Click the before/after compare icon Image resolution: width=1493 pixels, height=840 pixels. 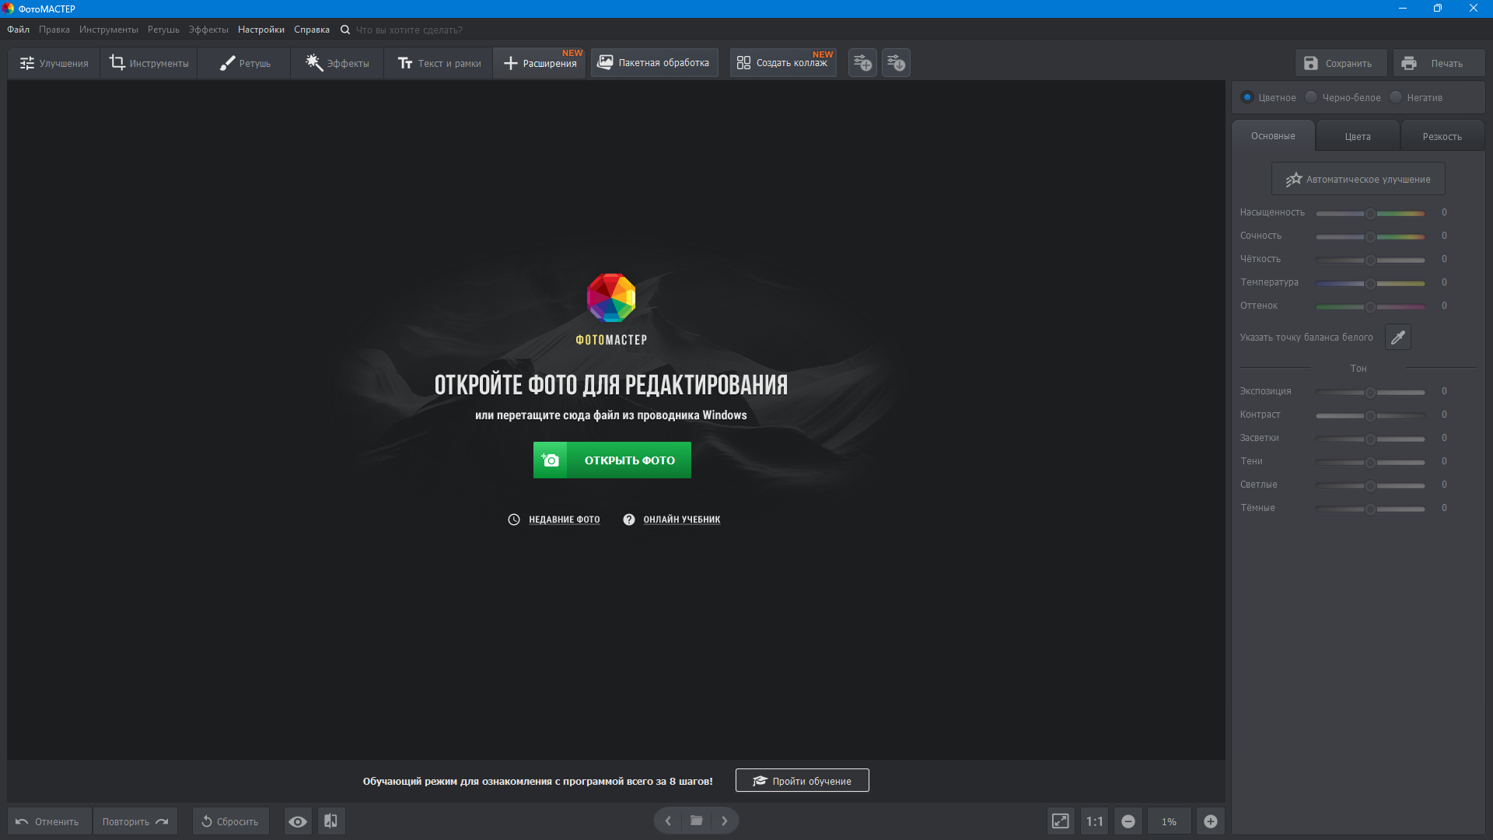point(330,821)
